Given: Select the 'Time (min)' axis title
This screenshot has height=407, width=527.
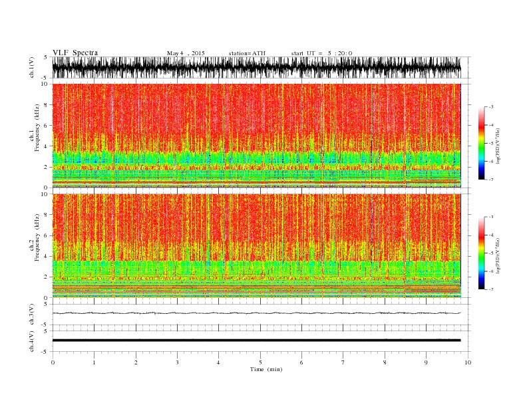Looking at the screenshot, I should pos(266,369).
